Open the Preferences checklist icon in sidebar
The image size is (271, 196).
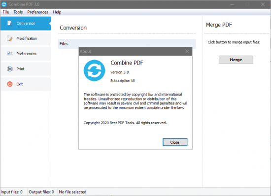pyautogui.click(x=10, y=54)
